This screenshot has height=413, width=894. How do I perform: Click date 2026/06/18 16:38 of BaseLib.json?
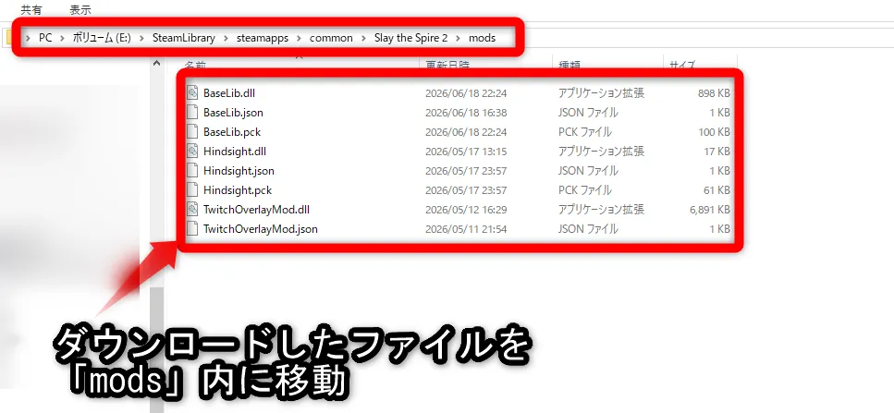(466, 112)
